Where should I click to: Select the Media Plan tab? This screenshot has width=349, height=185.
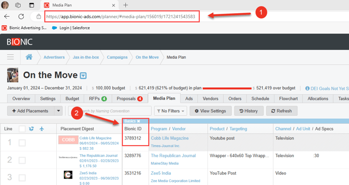(x=164, y=98)
